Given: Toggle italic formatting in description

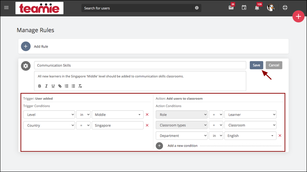Looking at the screenshot, I should tap(46, 86).
